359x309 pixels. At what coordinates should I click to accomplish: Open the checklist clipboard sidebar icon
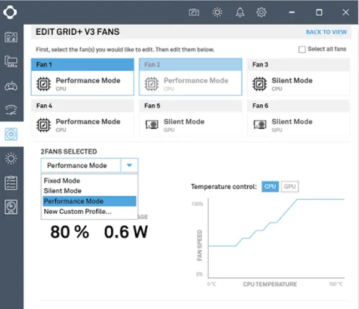coord(11,183)
